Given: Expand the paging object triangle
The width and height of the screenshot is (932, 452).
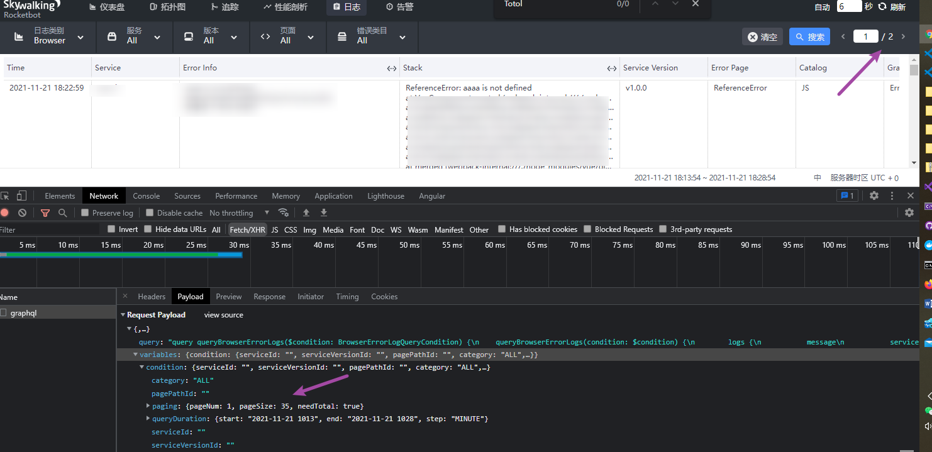Looking at the screenshot, I should 148,406.
